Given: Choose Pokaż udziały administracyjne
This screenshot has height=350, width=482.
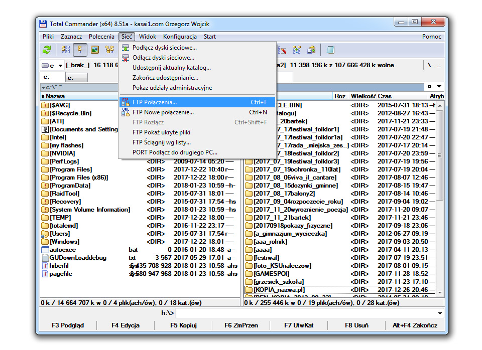Looking at the screenshot, I should 197,88.
